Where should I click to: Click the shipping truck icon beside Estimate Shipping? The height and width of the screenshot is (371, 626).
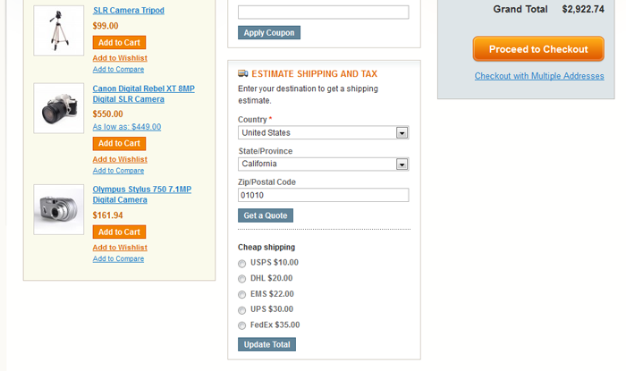click(x=242, y=73)
